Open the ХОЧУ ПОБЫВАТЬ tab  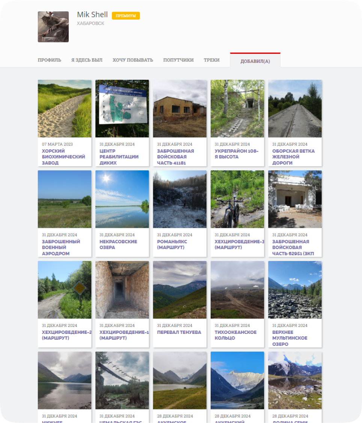[133, 60]
